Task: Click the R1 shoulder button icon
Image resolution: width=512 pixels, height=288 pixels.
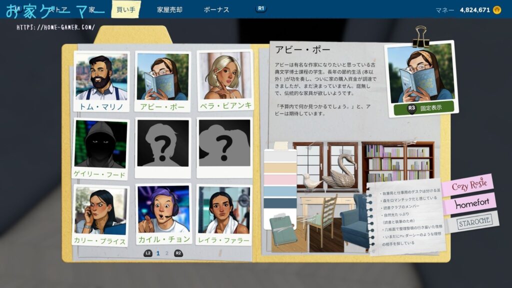Action: (x=261, y=8)
